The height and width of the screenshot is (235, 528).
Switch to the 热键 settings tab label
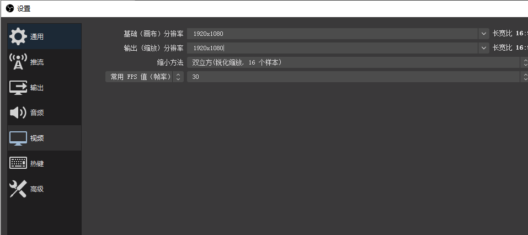coord(37,164)
